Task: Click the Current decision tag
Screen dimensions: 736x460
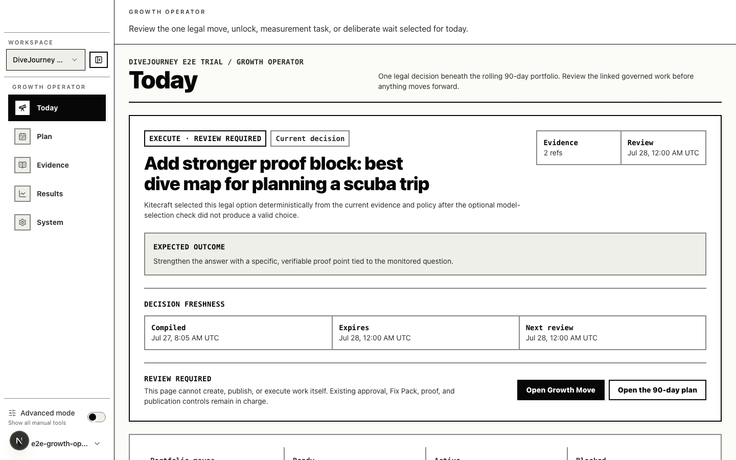Action: (x=310, y=139)
